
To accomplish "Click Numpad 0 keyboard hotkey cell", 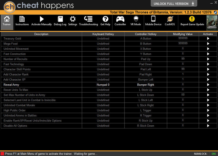I will tap(103, 85).
